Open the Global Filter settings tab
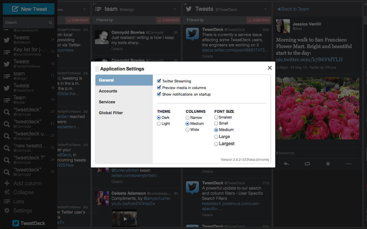 click(111, 113)
